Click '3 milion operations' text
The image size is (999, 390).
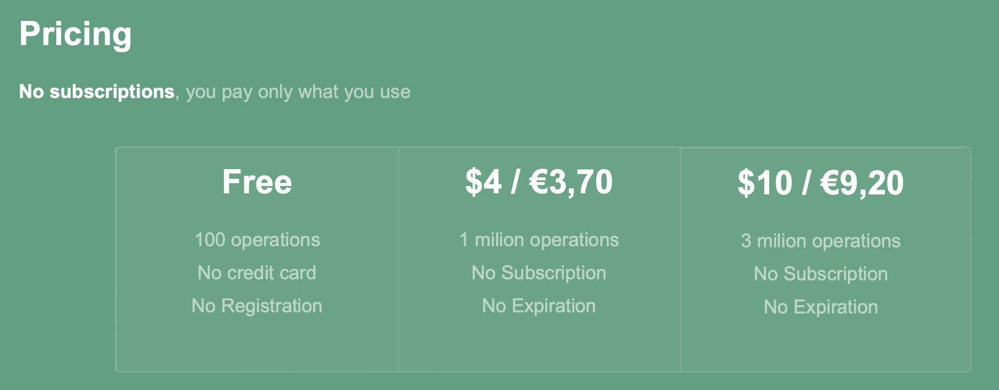point(820,241)
